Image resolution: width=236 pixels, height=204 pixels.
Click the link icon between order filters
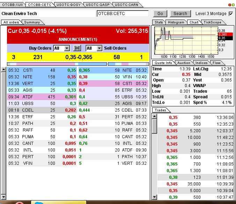[77, 48]
